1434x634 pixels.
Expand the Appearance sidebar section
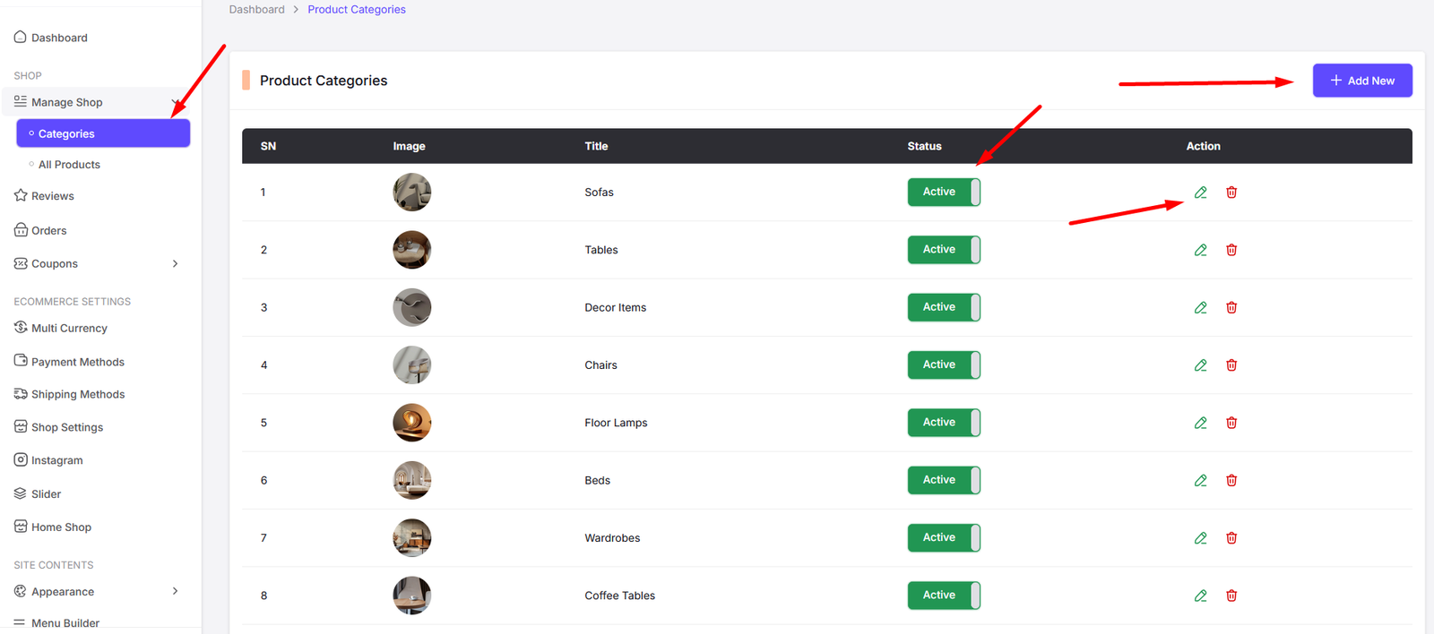[x=175, y=591]
